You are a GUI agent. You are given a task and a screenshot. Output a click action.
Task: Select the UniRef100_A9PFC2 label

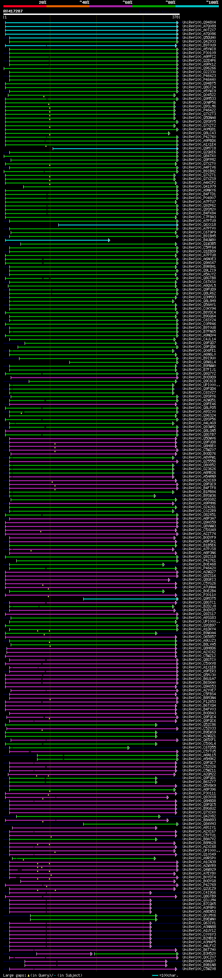(199, 57)
